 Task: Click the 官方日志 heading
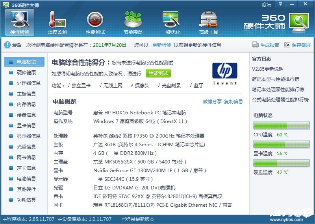coord(261,59)
